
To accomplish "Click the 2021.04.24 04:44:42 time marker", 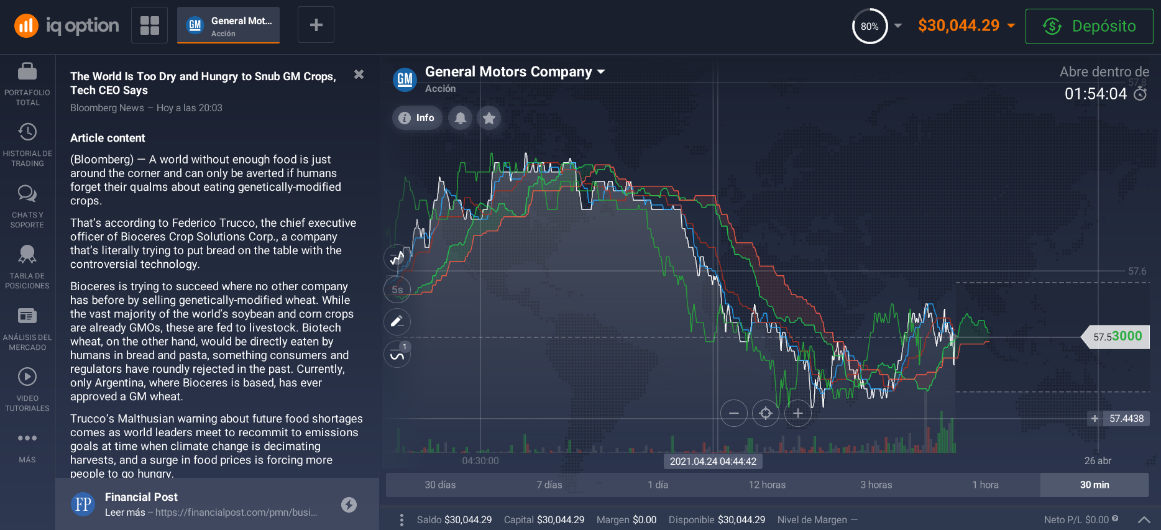I will point(713,462).
